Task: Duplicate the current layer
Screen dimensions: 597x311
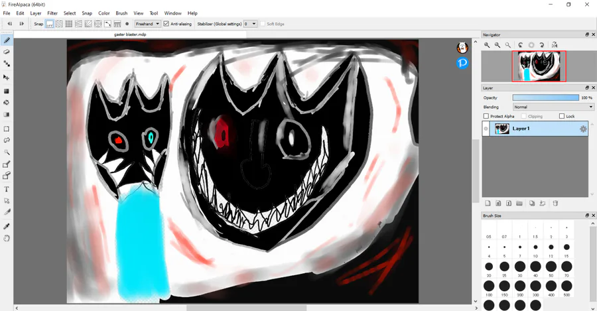Action: (x=532, y=204)
